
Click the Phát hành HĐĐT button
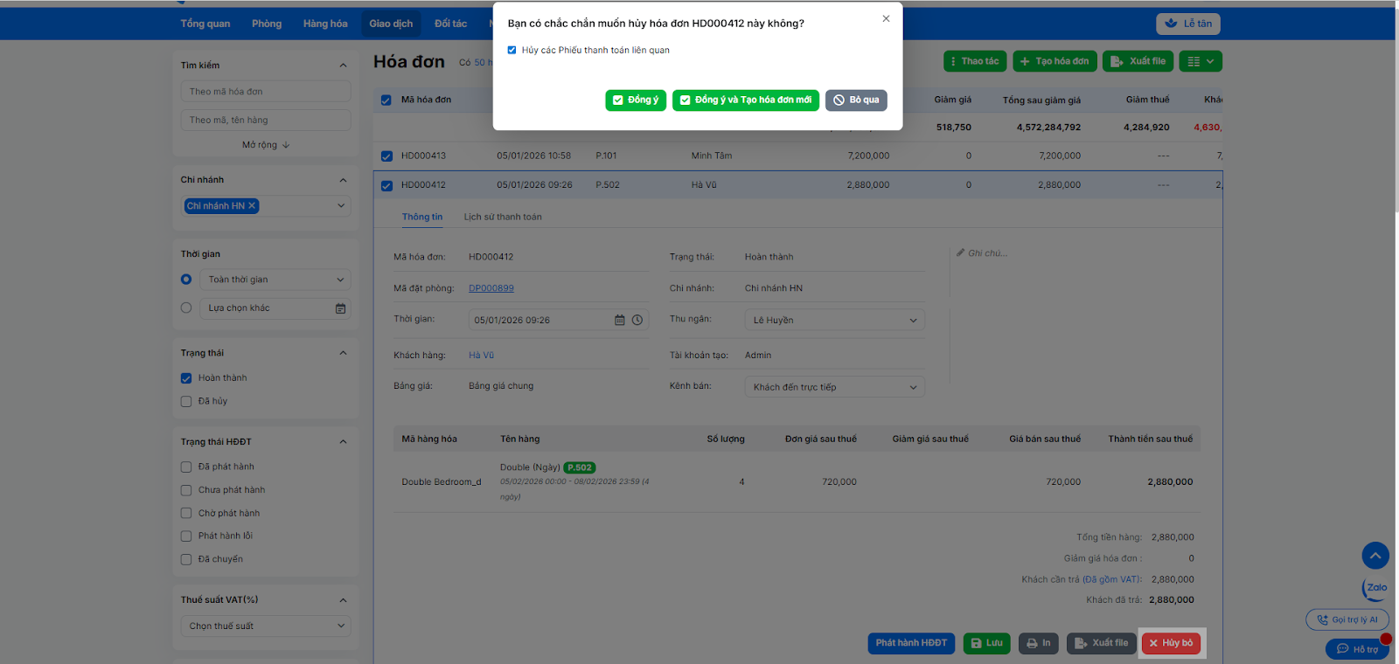pos(911,643)
